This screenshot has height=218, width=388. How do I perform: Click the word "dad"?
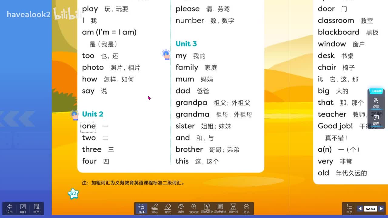point(183,91)
